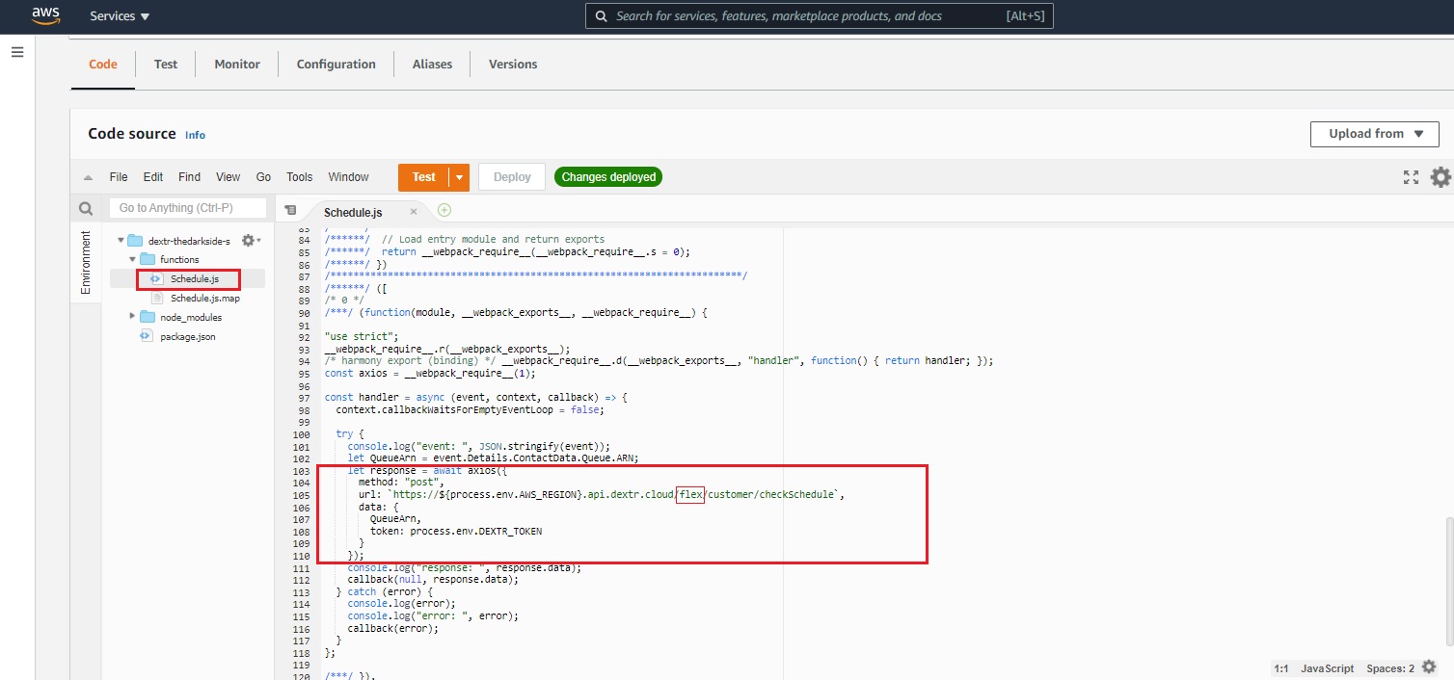
Task: Open the Edit menu
Action: point(153,177)
